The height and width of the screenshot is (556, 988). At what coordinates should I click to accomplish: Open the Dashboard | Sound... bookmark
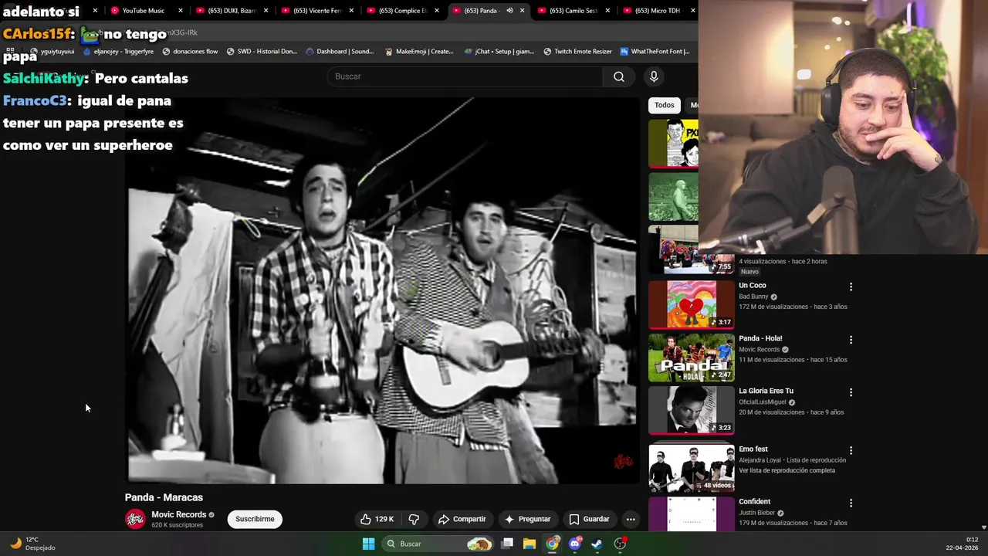340,52
